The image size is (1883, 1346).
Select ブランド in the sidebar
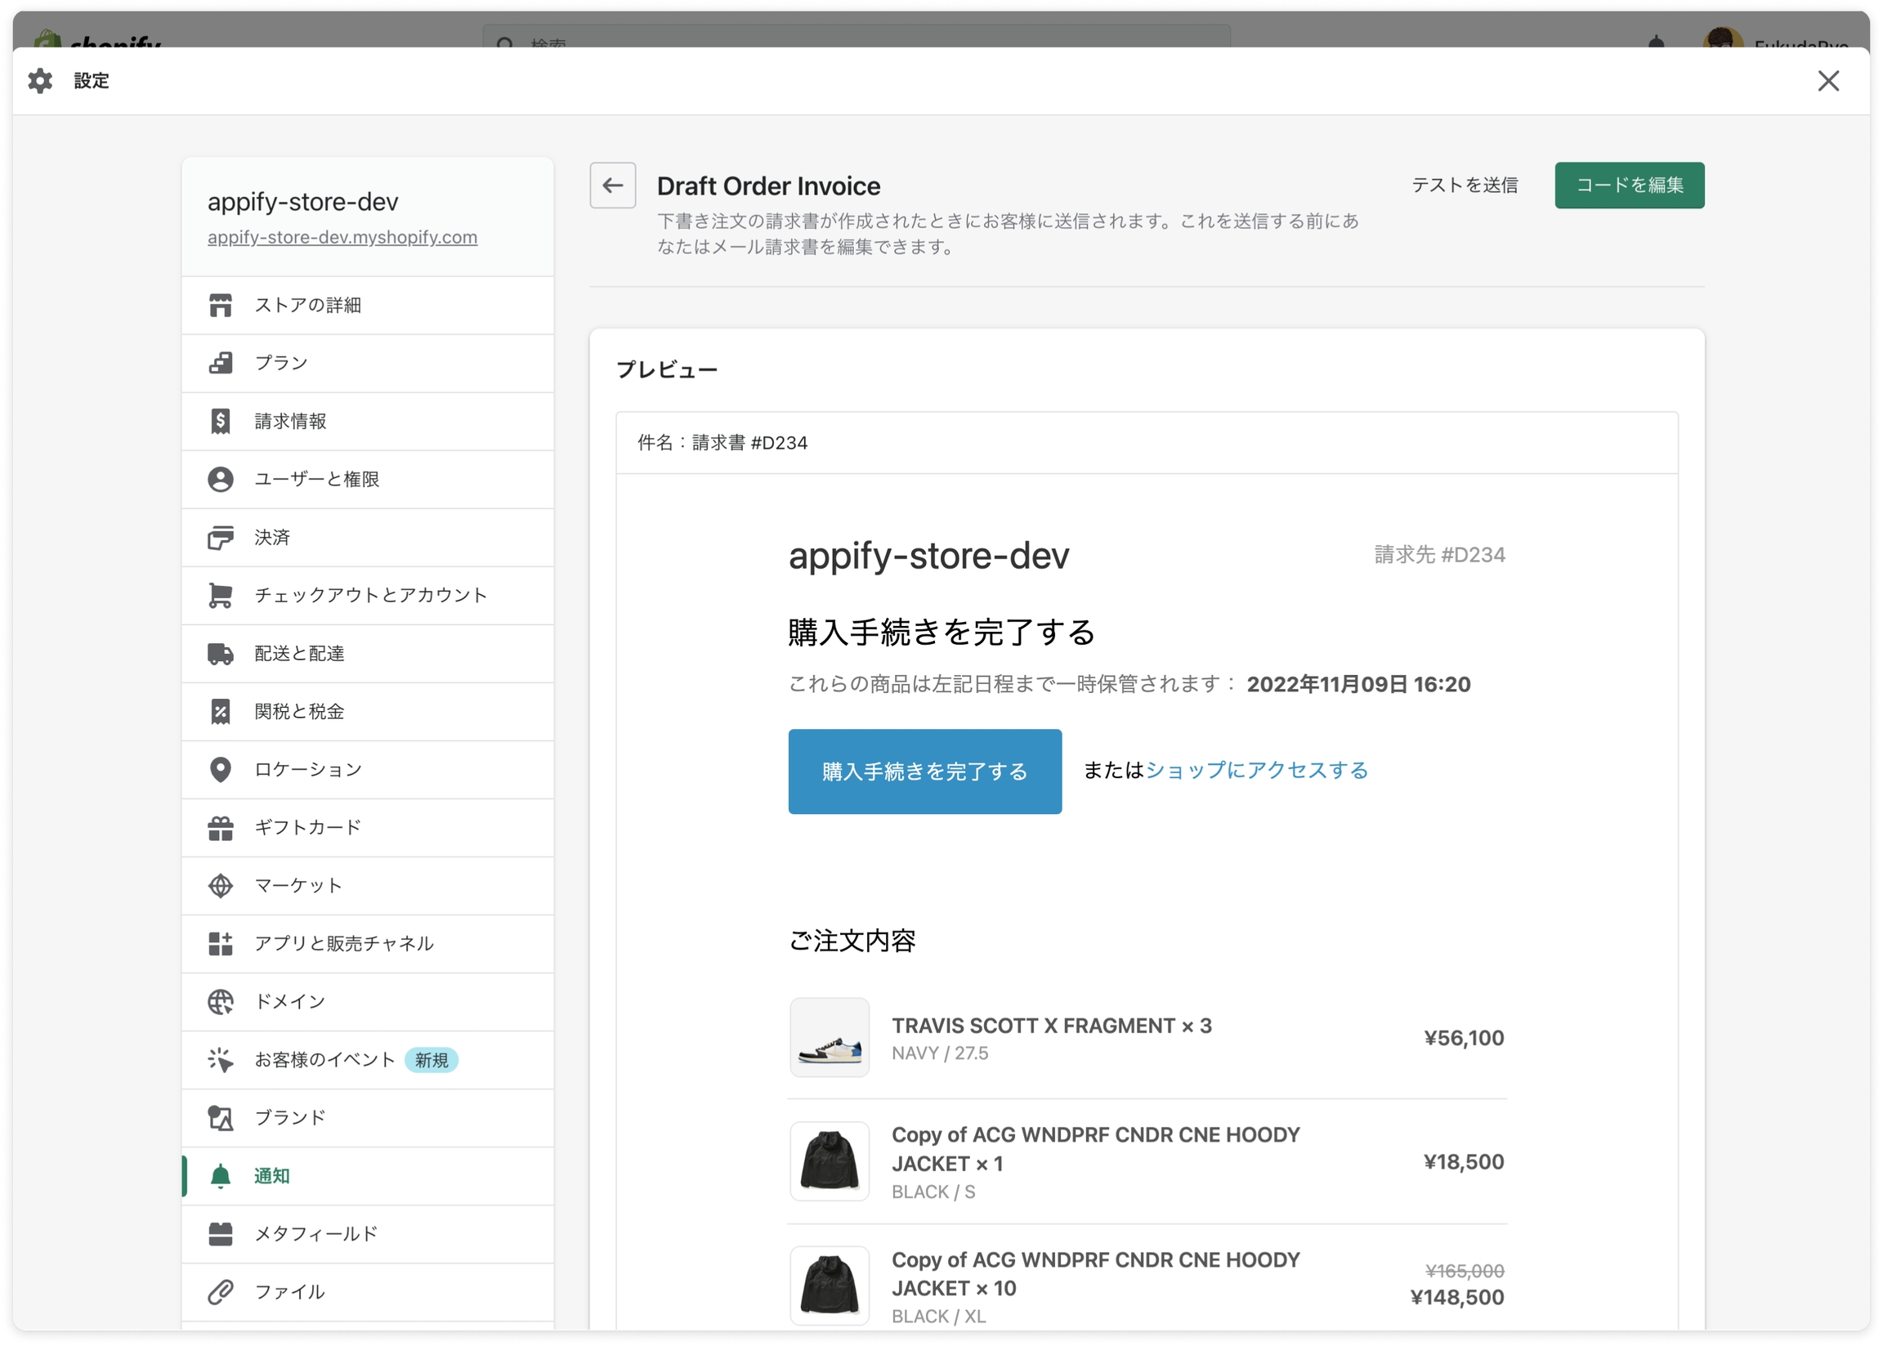(x=368, y=1117)
